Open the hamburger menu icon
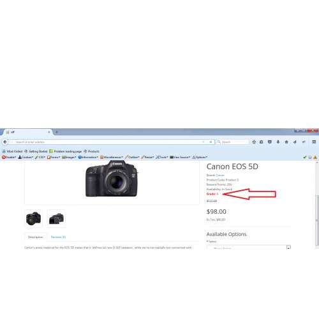Screen dimensions: 319x319 pyautogui.click(x=314, y=142)
